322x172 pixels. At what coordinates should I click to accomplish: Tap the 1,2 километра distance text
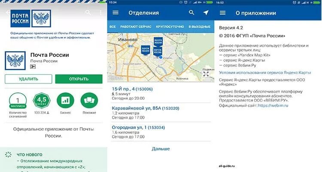(x=125, y=113)
